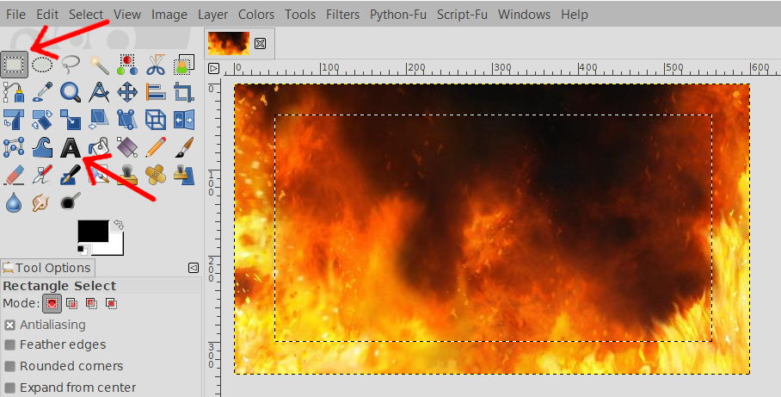Select the Foreground Select tool
781x397 pixels.
point(184,65)
